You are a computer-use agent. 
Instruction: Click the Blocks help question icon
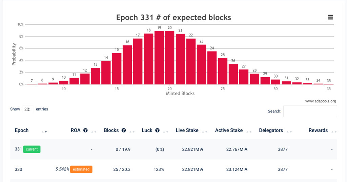click(124, 130)
